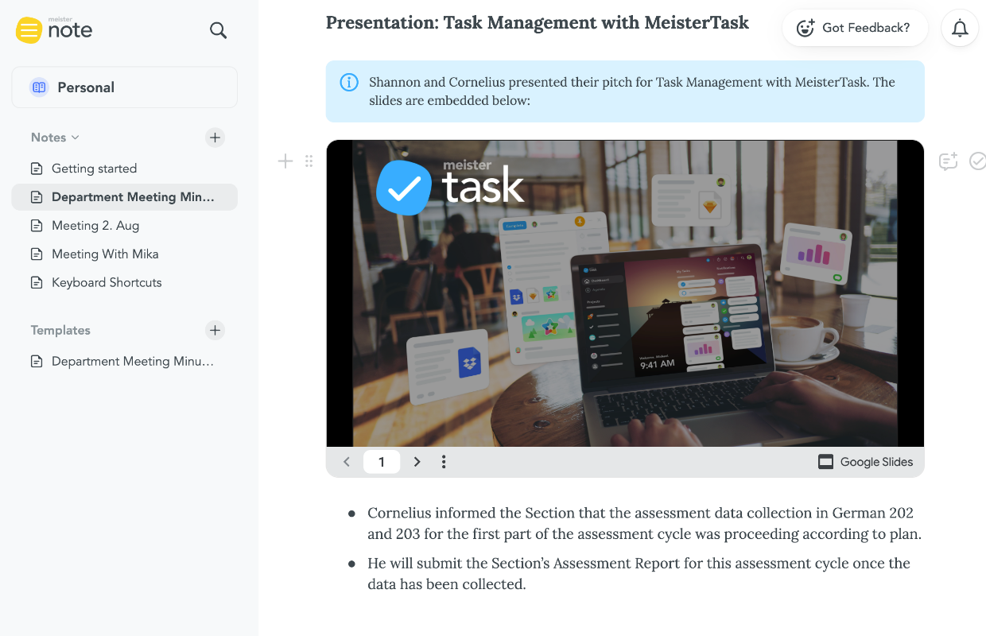Click the bullet about German 202 assessment
Image resolution: width=986 pixels, height=636 pixels.
point(644,524)
